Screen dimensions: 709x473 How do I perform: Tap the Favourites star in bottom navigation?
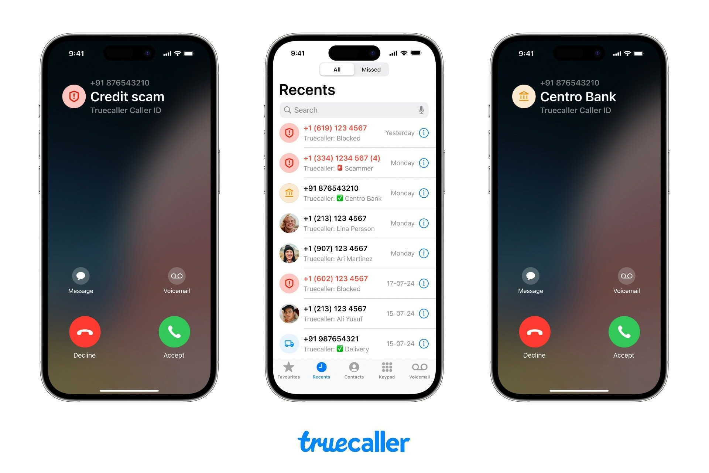[289, 369]
